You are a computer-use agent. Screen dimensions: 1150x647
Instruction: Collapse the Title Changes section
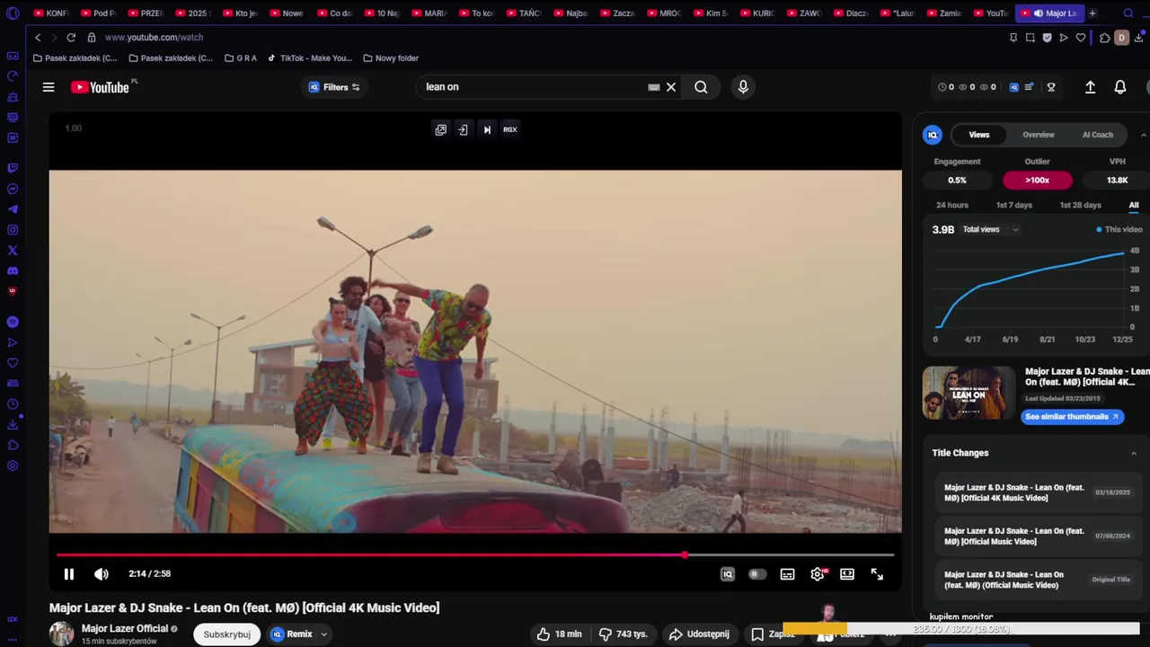[1134, 453]
